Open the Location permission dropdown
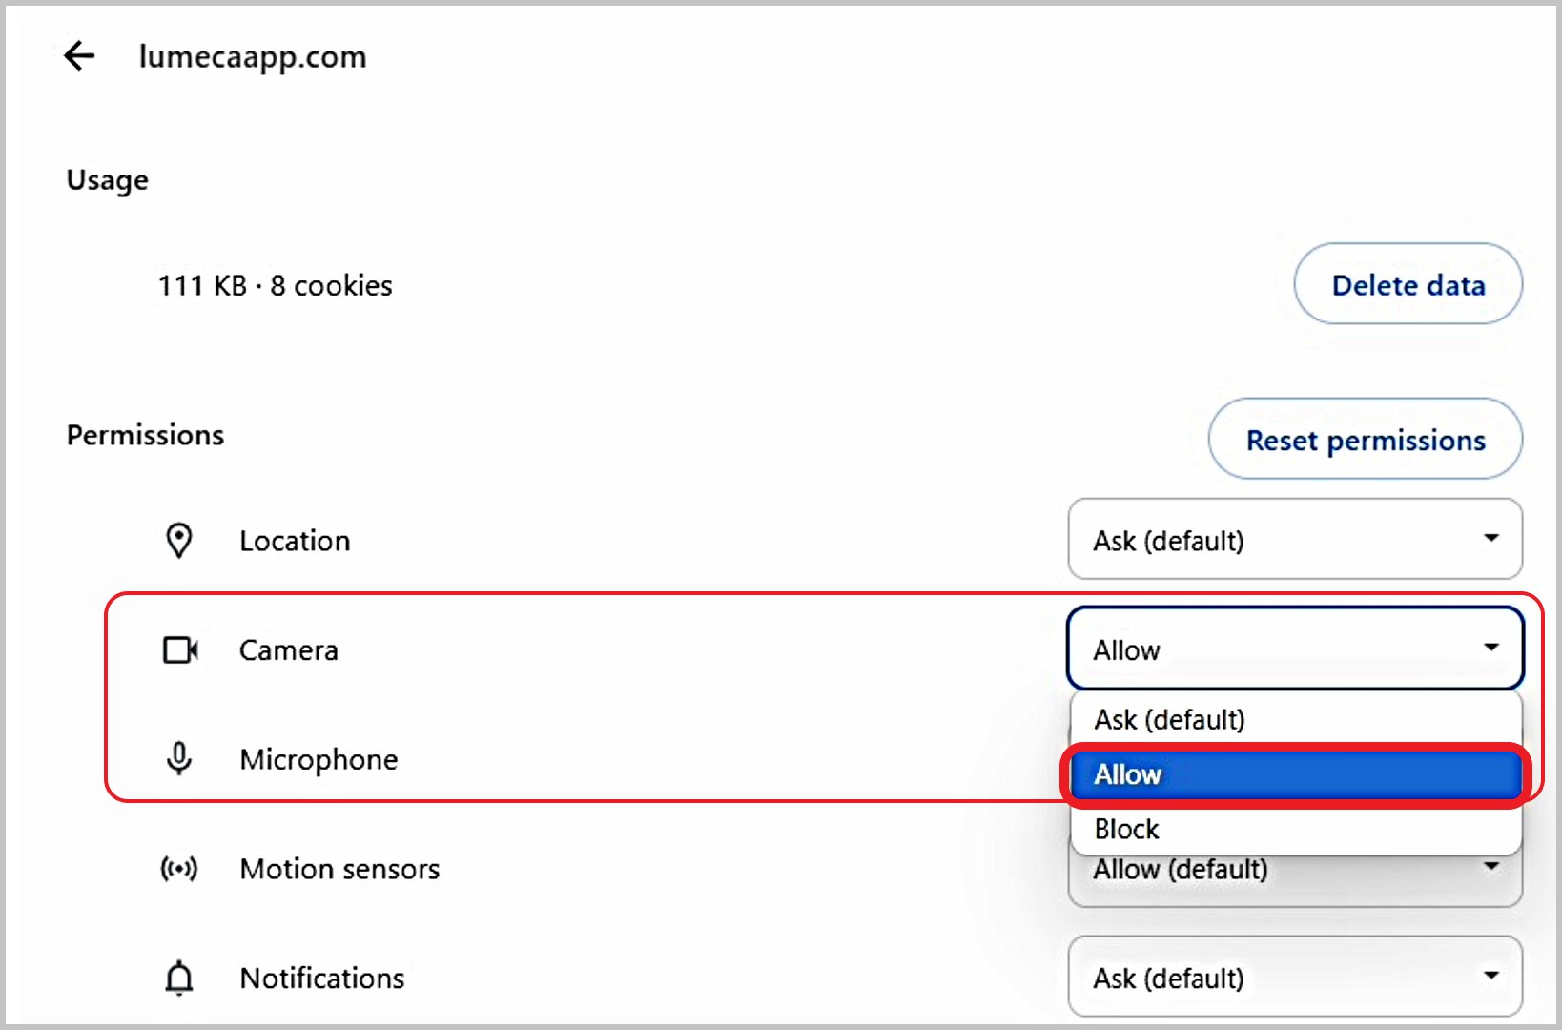The width and height of the screenshot is (1562, 1030). [1294, 541]
